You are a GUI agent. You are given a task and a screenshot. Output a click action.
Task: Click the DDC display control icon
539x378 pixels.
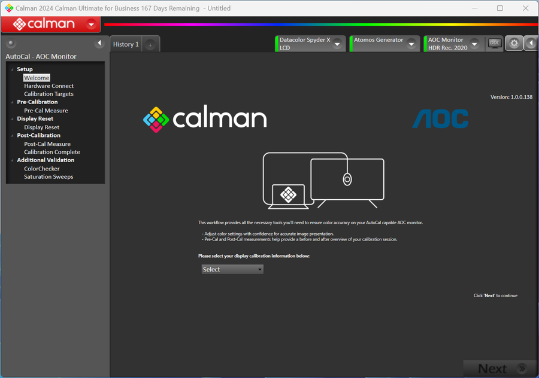click(x=495, y=44)
